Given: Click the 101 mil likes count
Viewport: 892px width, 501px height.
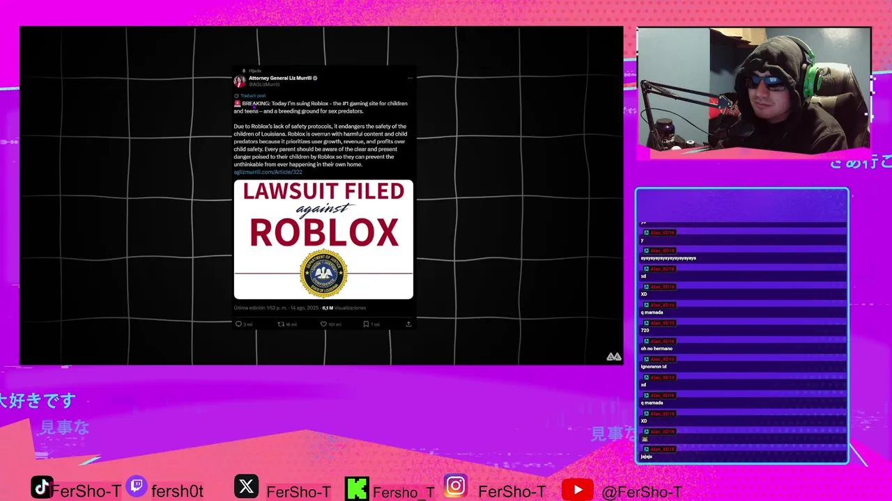Looking at the screenshot, I should 334,324.
